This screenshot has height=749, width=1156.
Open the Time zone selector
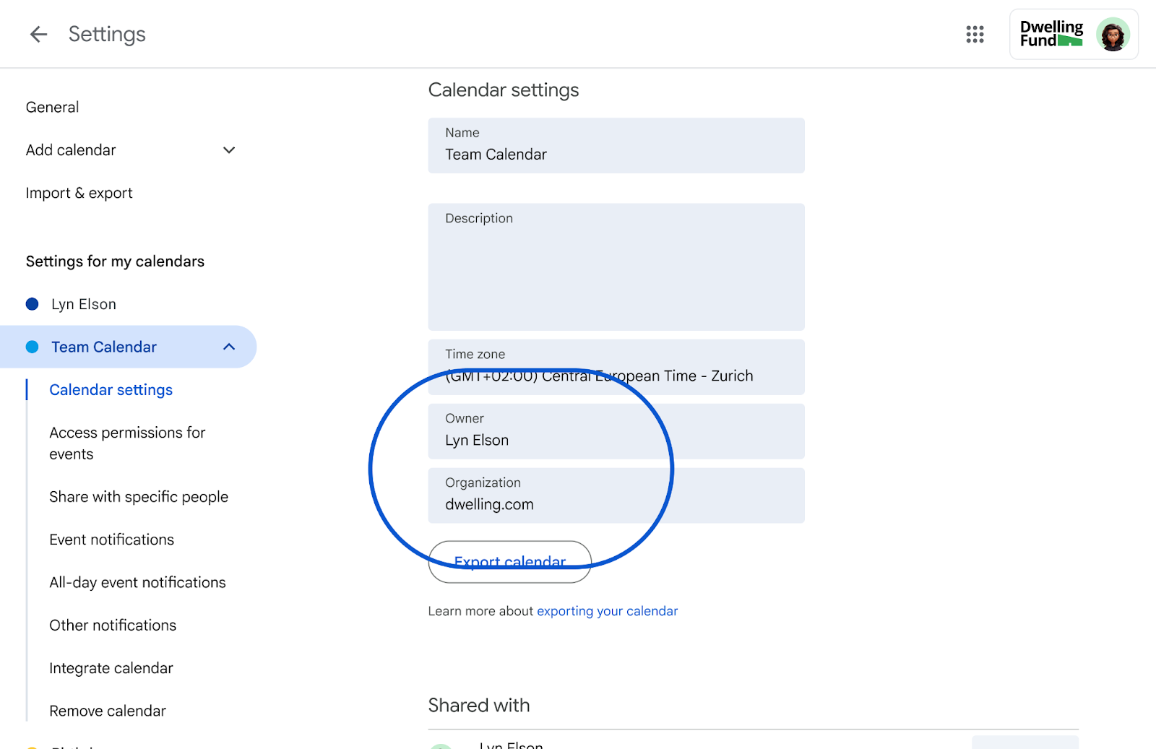(616, 367)
